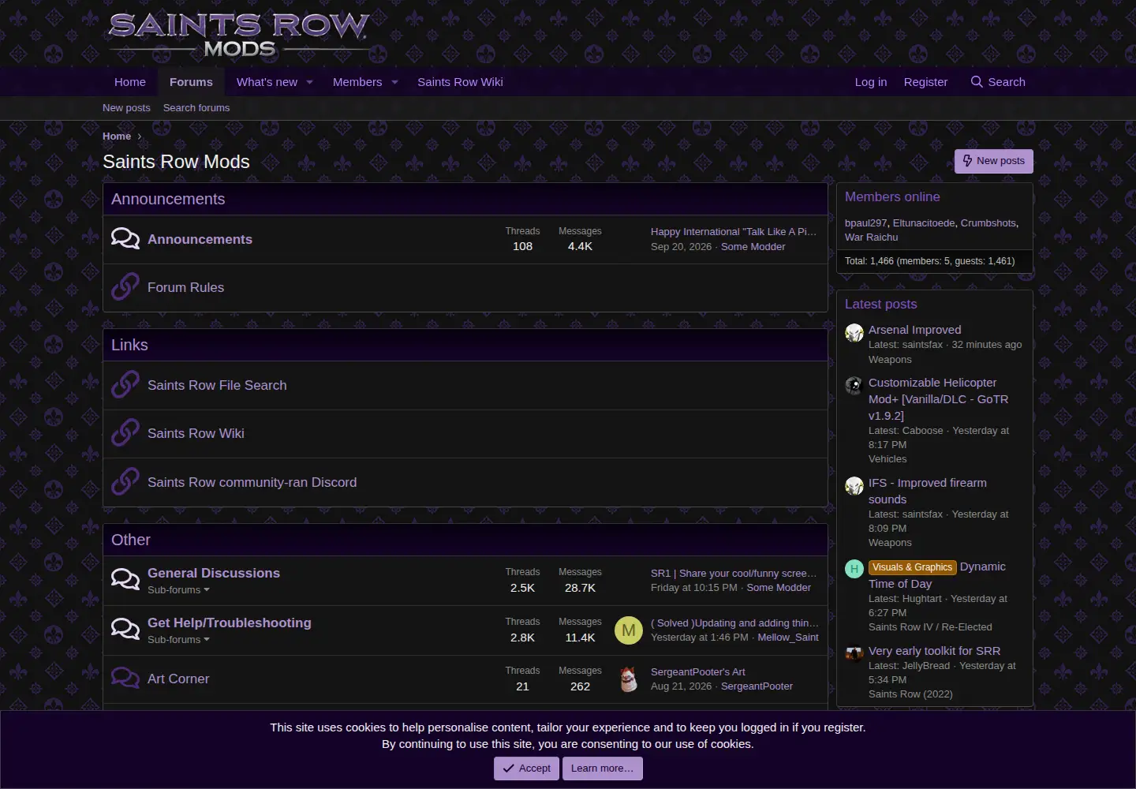Click the lightning New posts button
The width and height of the screenshot is (1136, 789).
click(994, 161)
